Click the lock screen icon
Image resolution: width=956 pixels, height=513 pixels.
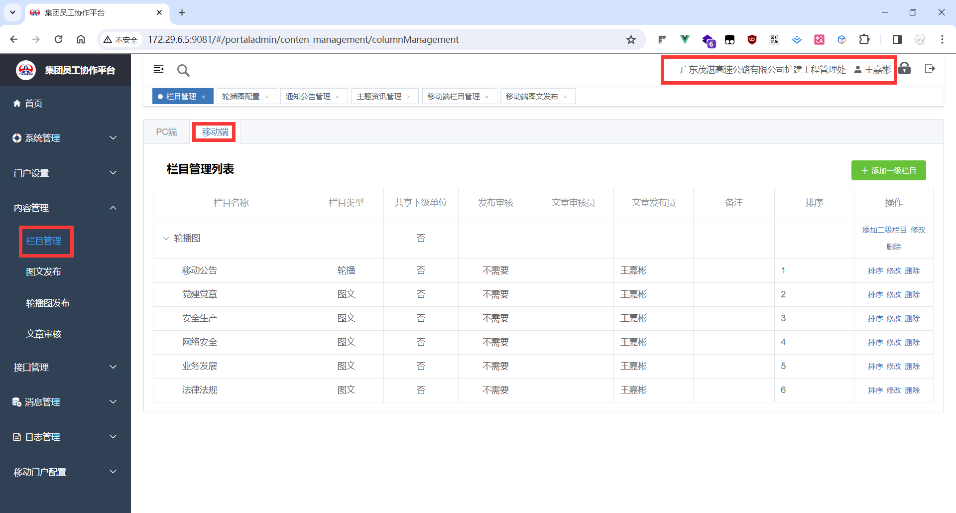pos(905,69)
